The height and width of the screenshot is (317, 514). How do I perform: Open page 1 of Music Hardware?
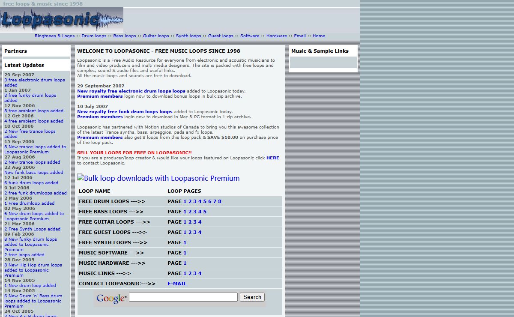185,263
